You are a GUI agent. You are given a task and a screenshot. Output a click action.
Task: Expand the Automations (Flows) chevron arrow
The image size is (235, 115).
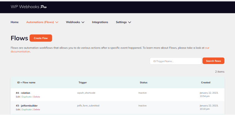[57, 22]
